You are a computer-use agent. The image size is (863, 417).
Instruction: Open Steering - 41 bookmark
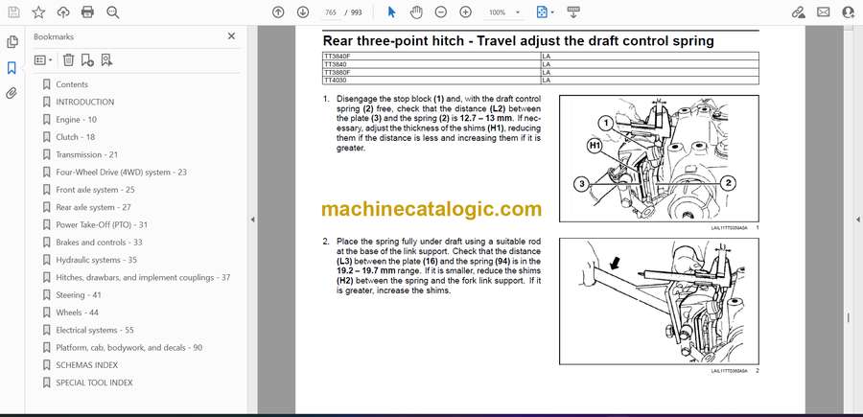(x=79, y=295)
